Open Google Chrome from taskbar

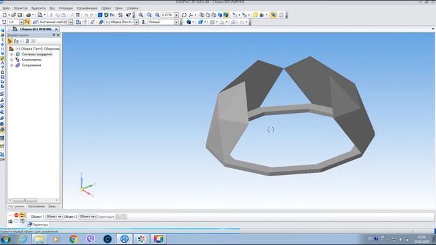tap(74, 239)
